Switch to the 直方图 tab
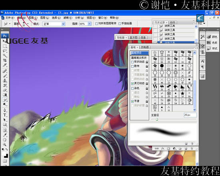This screenshot has height=176, width=220. click(134, 38)
